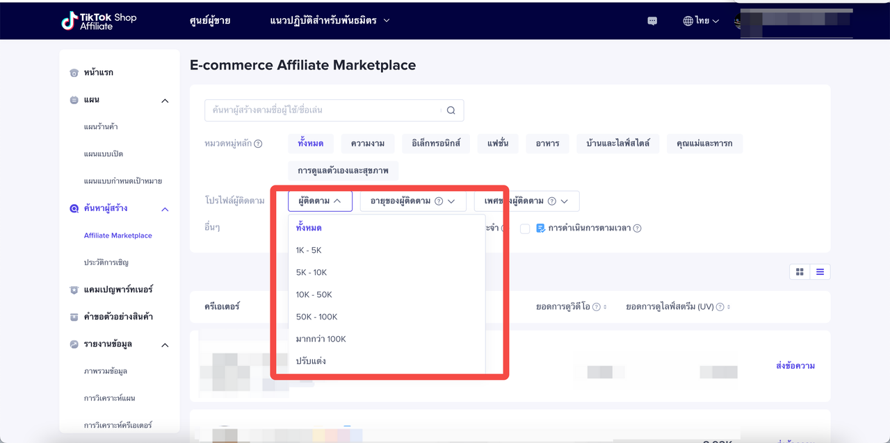This screenshot has width=890, height=443.
Task: Click help icon after การดำเนินการตามเวลา
Action: (637, 228)
